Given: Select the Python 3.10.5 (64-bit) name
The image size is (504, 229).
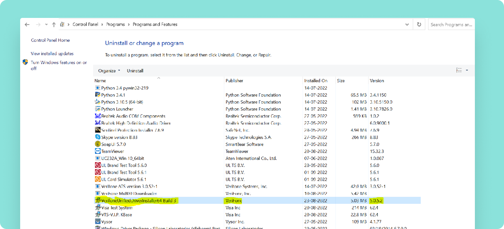Looking at the screenshot, I should point(122,102).
